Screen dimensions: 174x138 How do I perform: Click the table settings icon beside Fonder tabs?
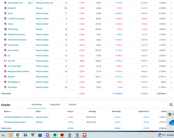pyautogui.click(x=171, y=105)
